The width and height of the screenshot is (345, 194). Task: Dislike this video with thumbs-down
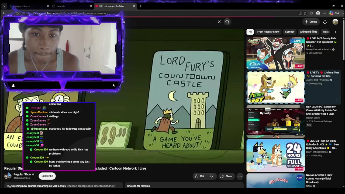click(212, 176)
